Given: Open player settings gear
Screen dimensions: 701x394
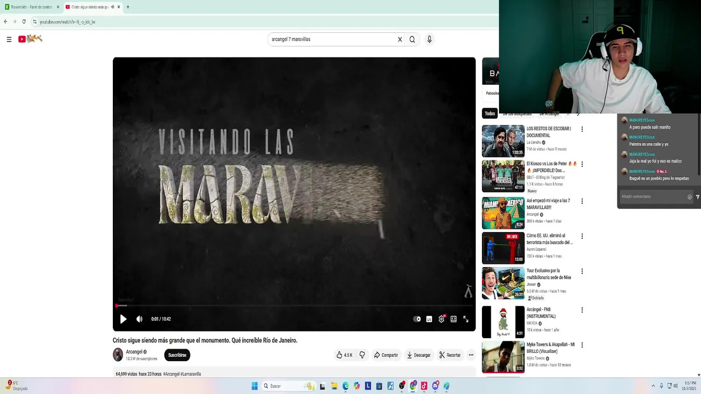Looking at the screenshot, I should coord(441,319).
